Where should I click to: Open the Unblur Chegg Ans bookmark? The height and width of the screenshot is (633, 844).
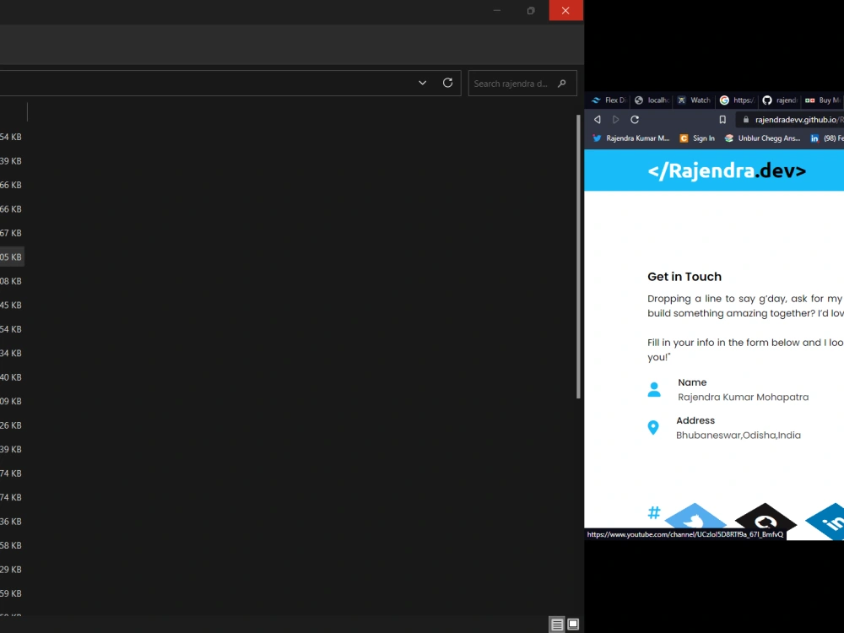tap(762, 138)
